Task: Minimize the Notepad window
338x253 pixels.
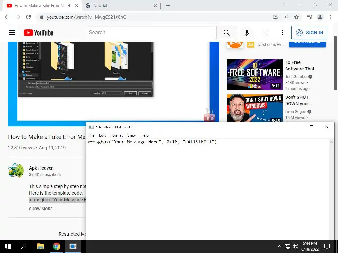Action: (297, 127)
